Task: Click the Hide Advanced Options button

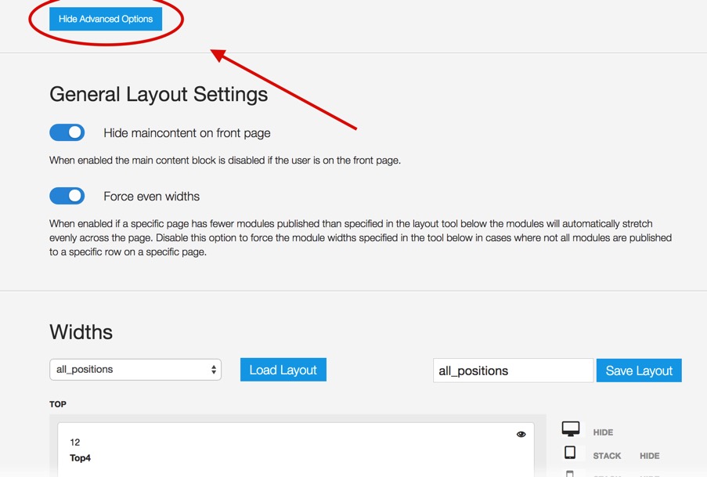Action: [x=106, y=19]
